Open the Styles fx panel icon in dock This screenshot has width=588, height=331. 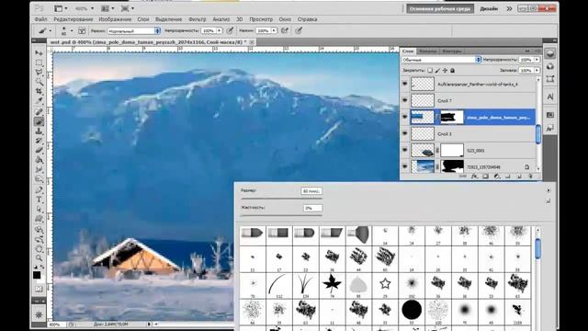pyautogui.click(x=550, y=129)
